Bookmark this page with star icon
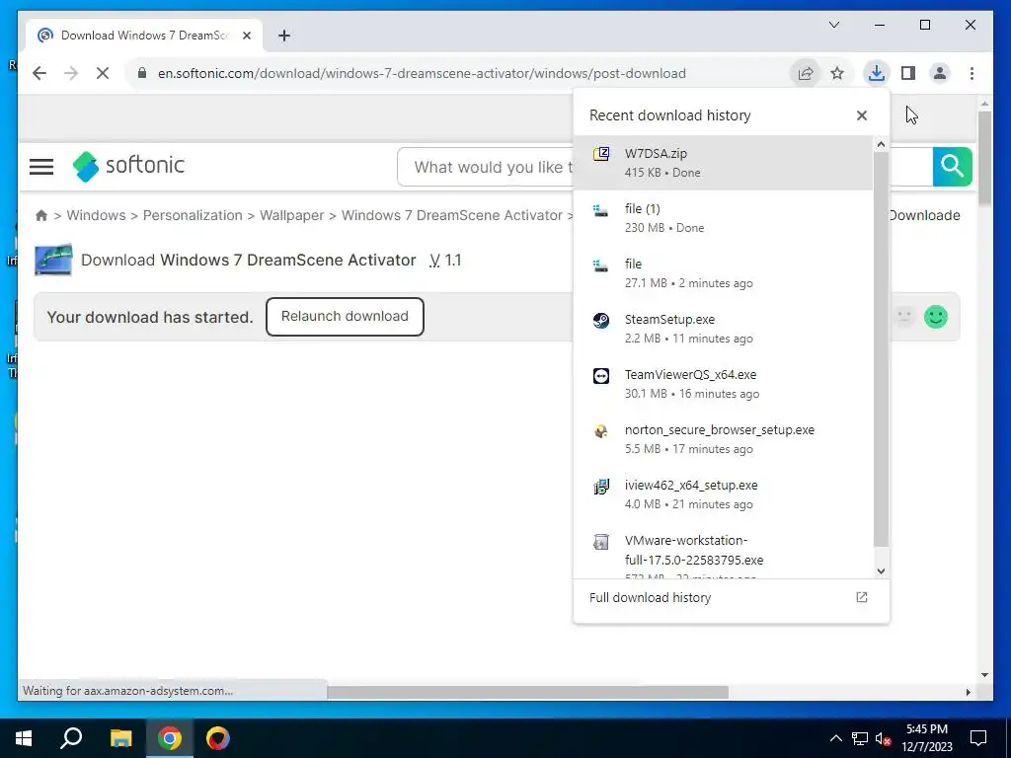This screenshot has width=1011, height=758. [x=837, y=73]
